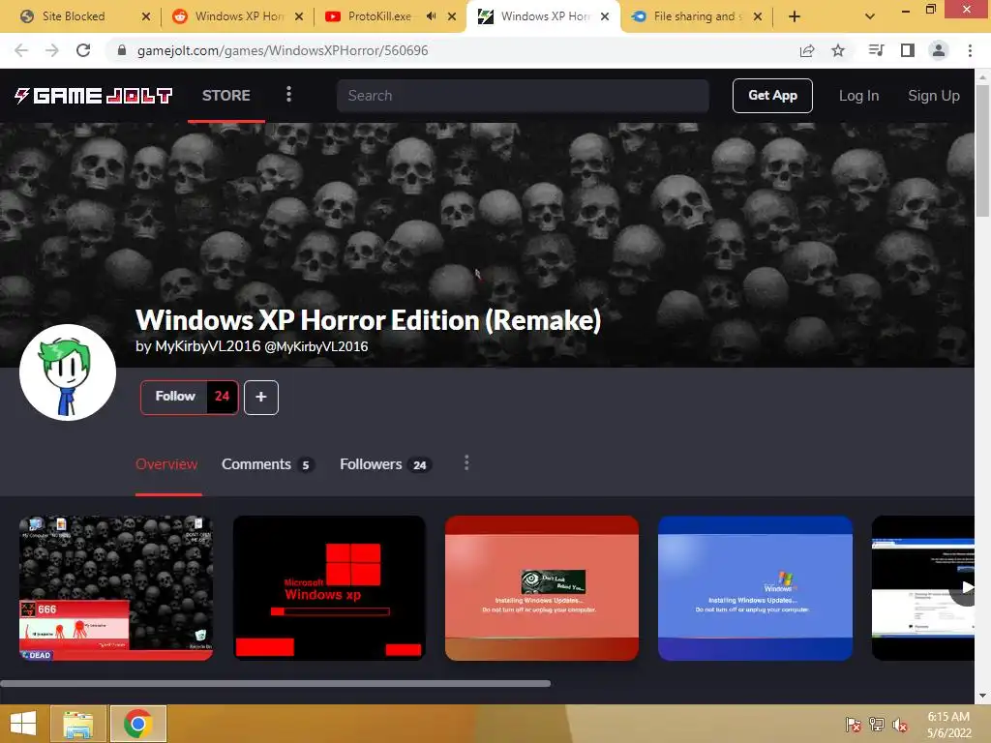Expand the tab search chevron
The height and width of the screenshot is (743, 991).
[870, 17]
